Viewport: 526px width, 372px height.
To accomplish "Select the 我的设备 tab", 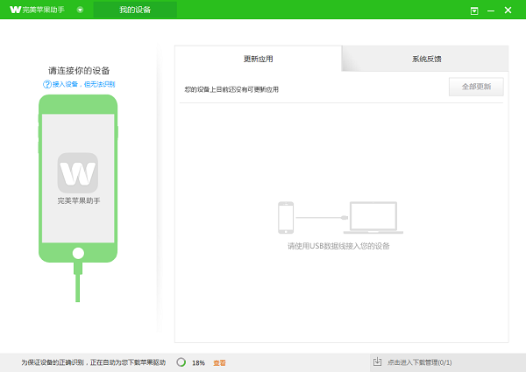I will (x=135, y=10).
